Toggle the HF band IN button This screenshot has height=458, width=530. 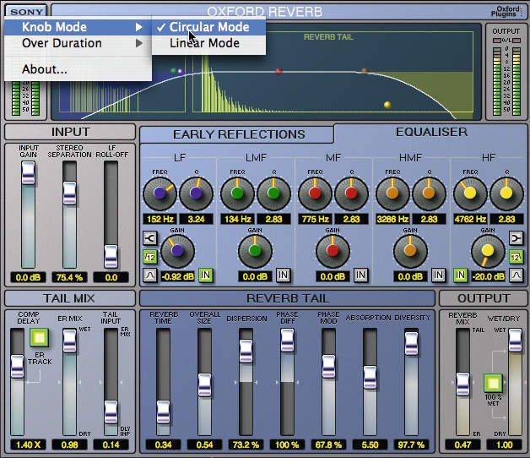coord(460,275)
